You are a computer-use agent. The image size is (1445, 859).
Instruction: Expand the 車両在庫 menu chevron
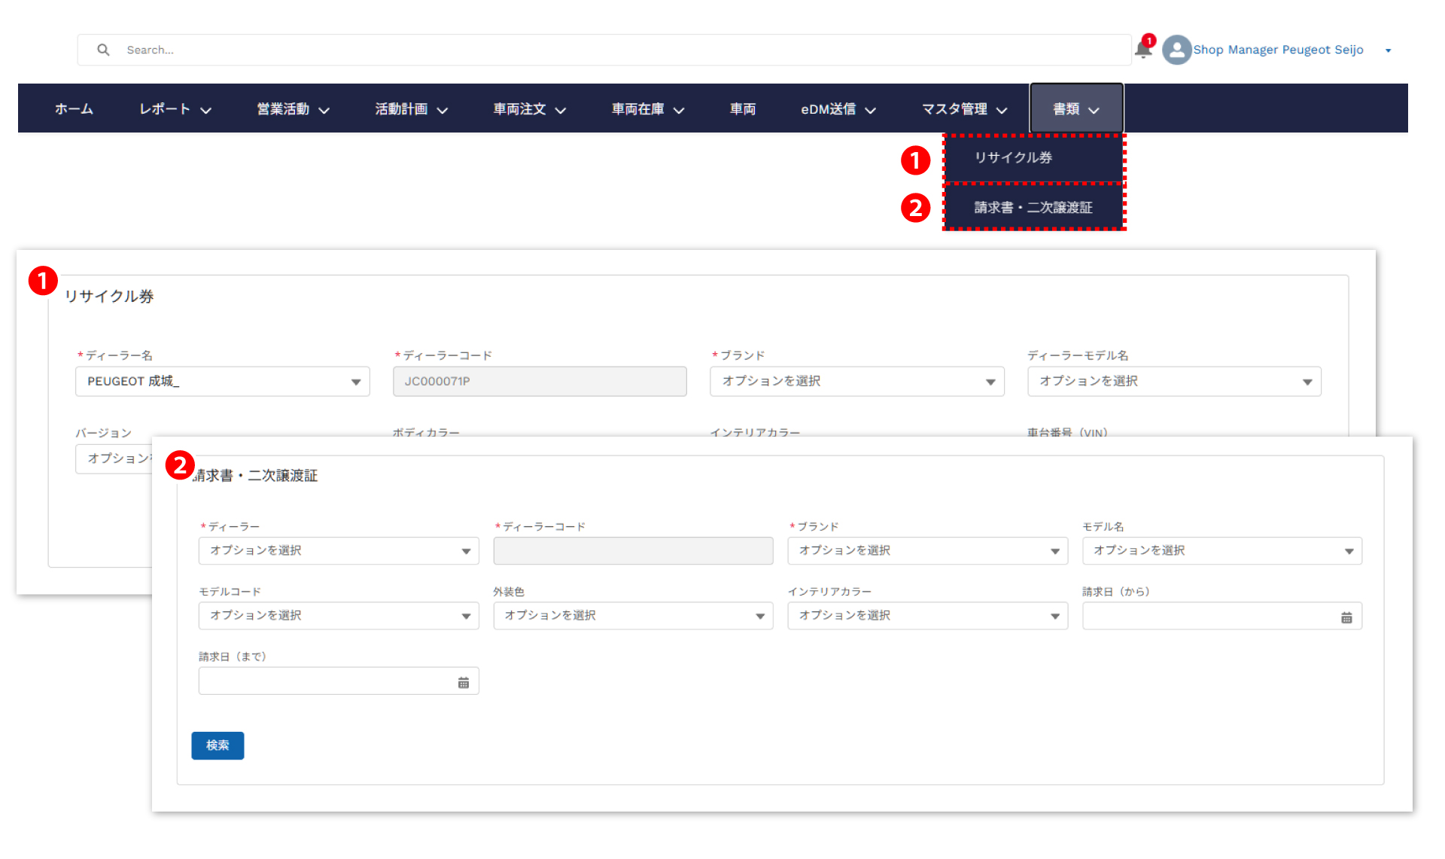coord(678,110)
